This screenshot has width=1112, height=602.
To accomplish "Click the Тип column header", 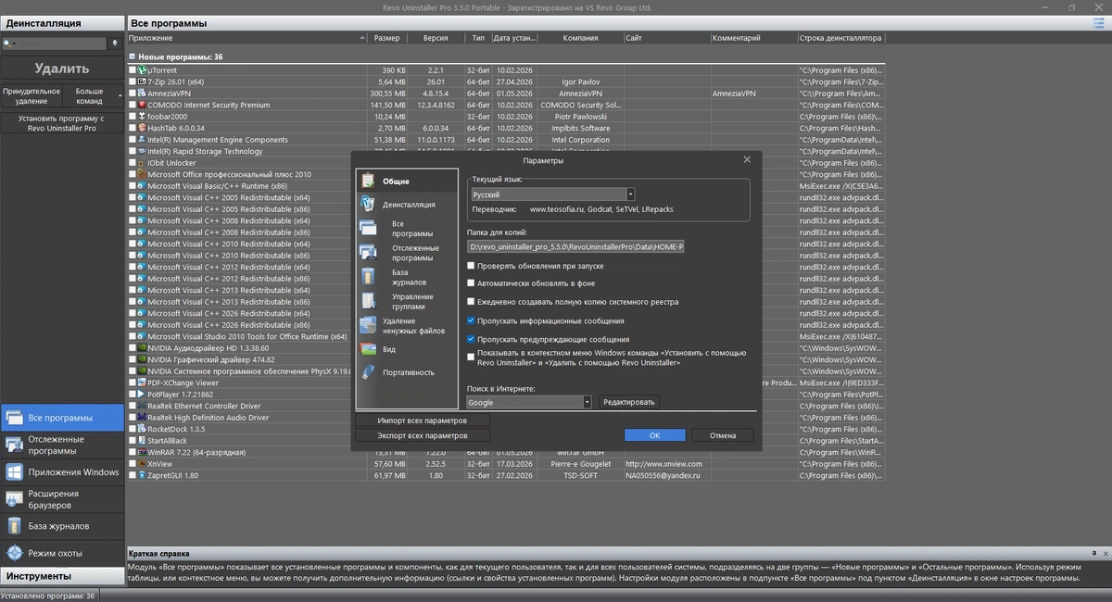I will [477, 38].
